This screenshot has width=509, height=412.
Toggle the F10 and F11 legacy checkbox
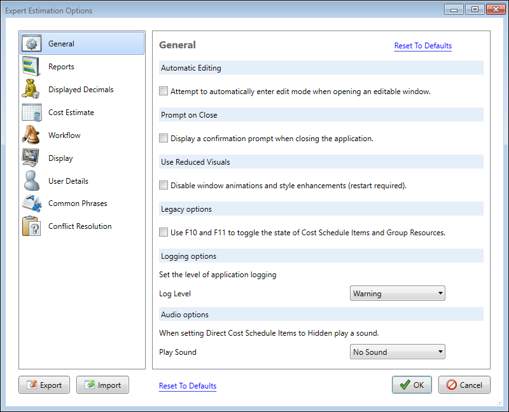pos(164,233)
